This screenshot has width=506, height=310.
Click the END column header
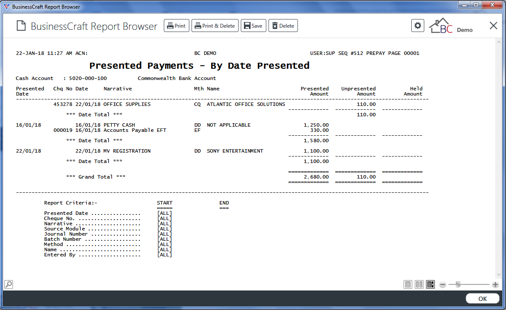tap(224, 203)
